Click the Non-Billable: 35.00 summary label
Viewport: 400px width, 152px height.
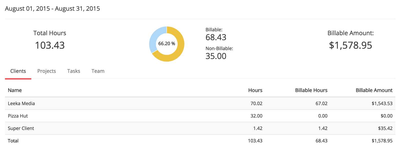click(x=219, y=52)
